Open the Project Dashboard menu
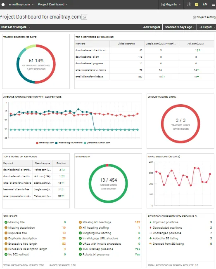The height and width of the screenshot is (269, 216). [52, 5]
